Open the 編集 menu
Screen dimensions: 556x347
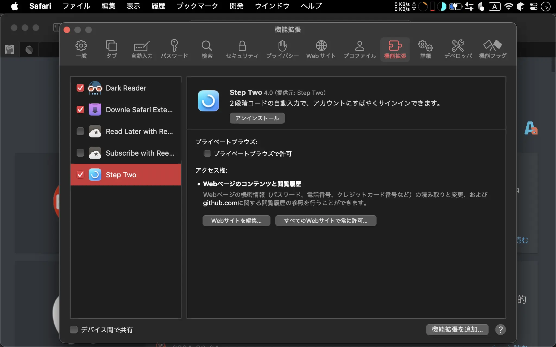pyautogui.click(x=109, y=6)
